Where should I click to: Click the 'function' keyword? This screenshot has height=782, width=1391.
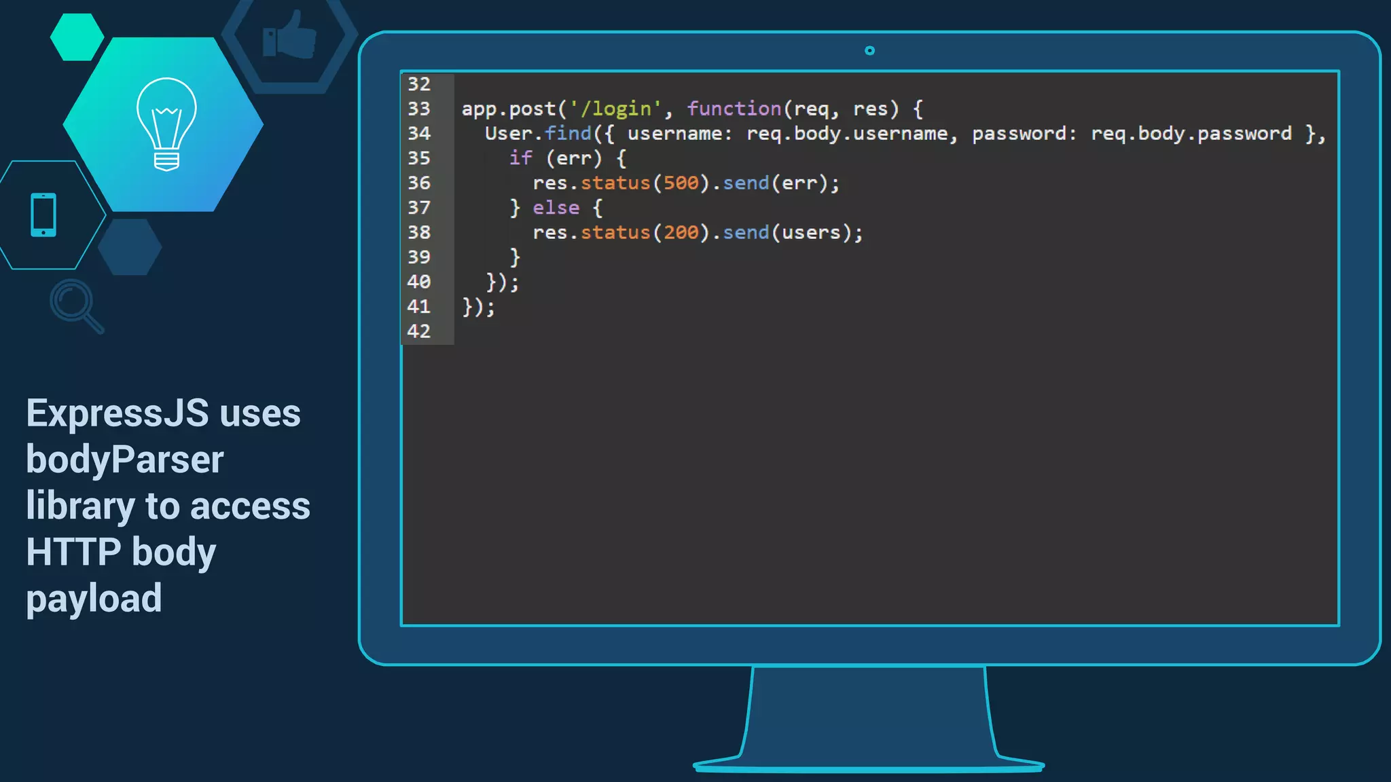pos(734,109)
